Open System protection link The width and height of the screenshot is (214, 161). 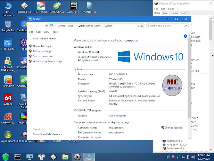pos(43,56)
